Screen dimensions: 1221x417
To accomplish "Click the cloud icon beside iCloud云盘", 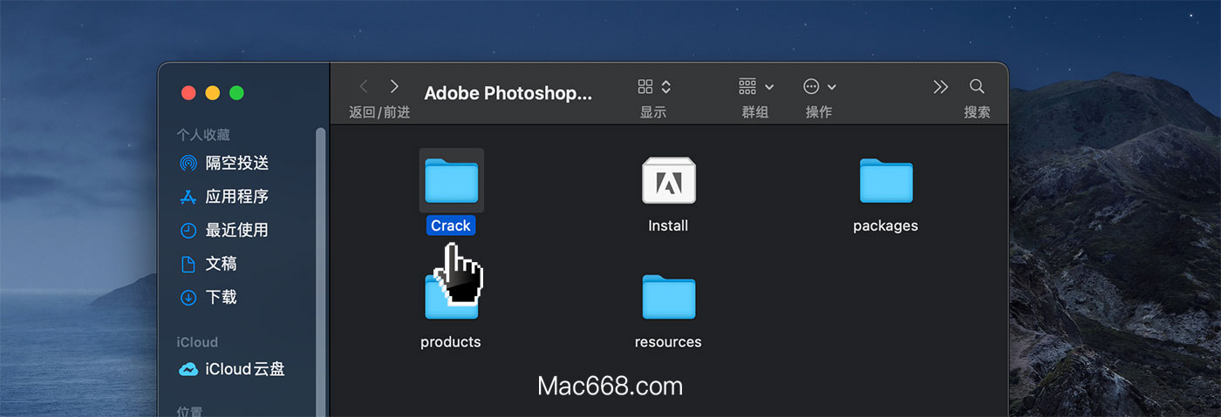I will click(x=188, y=369).
